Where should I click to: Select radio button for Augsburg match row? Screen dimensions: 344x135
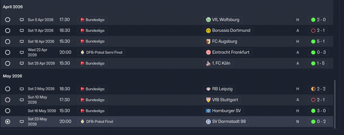pos(8,41)
